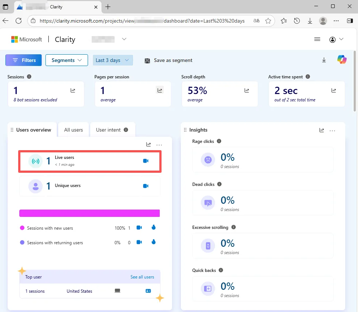358x312 pixels.
Task: Open recordings for Unique users
Action: pyautogui.click(x=146, y=186)
